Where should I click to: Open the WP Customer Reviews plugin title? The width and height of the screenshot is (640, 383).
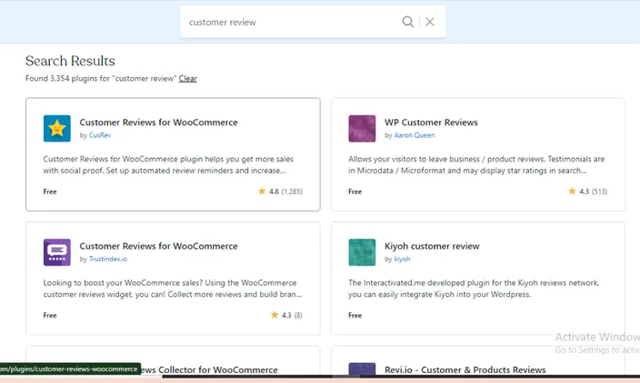(431, 123)
